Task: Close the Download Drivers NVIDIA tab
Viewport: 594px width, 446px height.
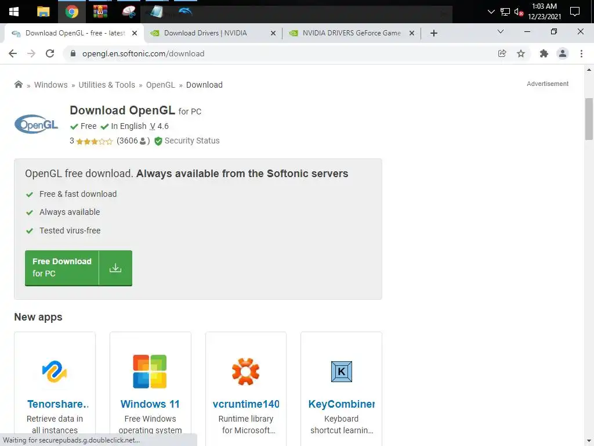Action: click(273, 33)
